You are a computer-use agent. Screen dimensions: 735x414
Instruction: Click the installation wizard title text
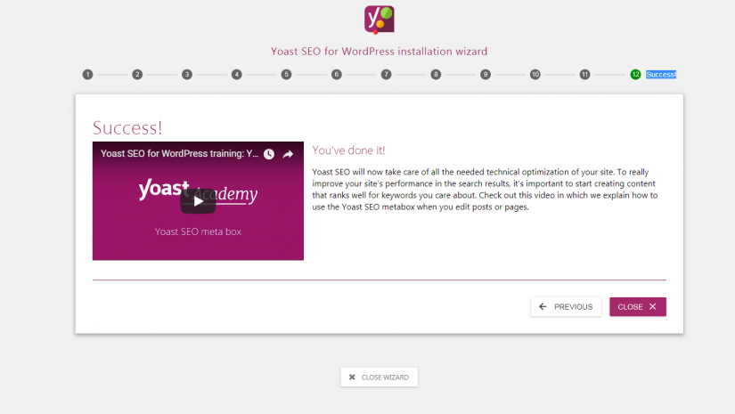(x=380, y=51)
